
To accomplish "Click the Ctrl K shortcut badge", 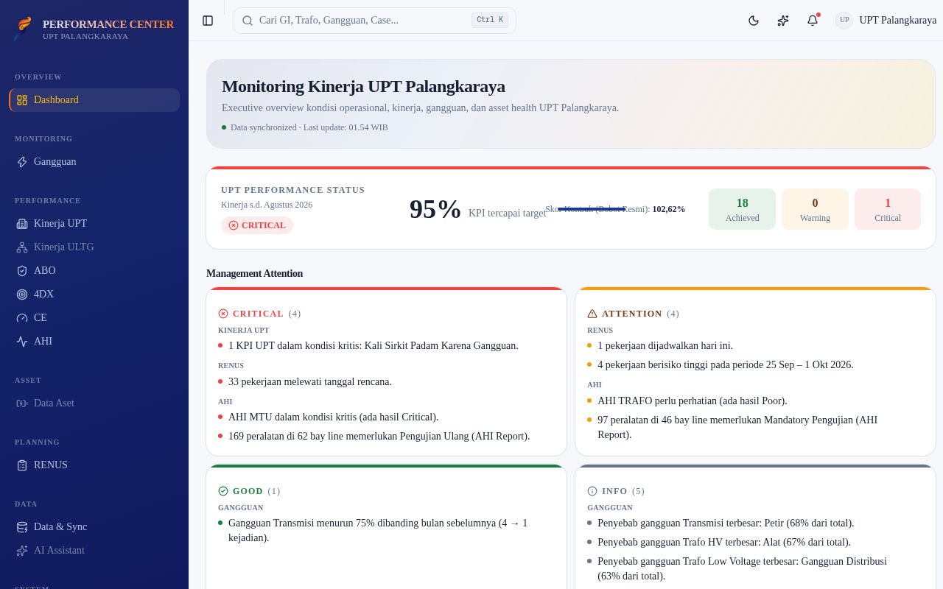I will [490, 21].
